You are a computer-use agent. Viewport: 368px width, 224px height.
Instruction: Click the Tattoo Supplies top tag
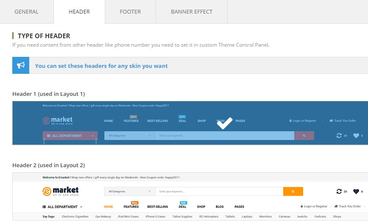182,217
